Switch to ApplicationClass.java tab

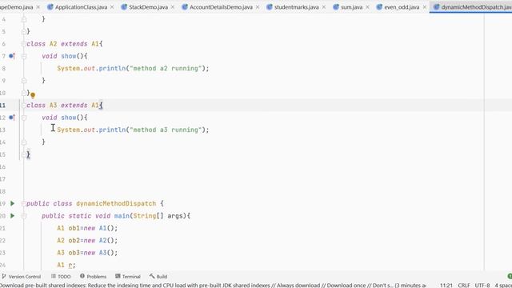(81, 7)
